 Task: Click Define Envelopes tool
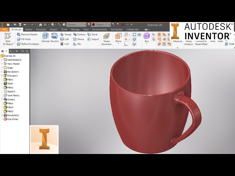pos(28,44)
